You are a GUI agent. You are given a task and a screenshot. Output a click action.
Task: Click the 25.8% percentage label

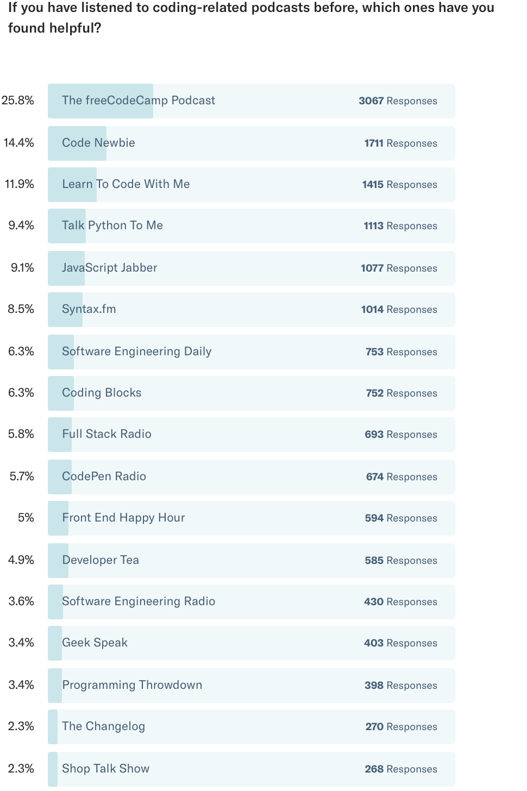pos(18,101)
